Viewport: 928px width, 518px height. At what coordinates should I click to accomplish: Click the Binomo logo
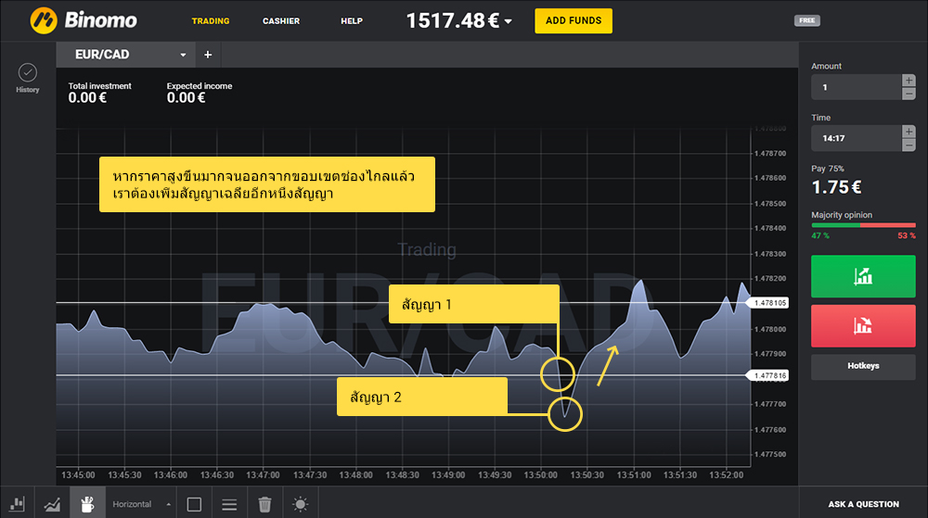[x=84, y=19]
